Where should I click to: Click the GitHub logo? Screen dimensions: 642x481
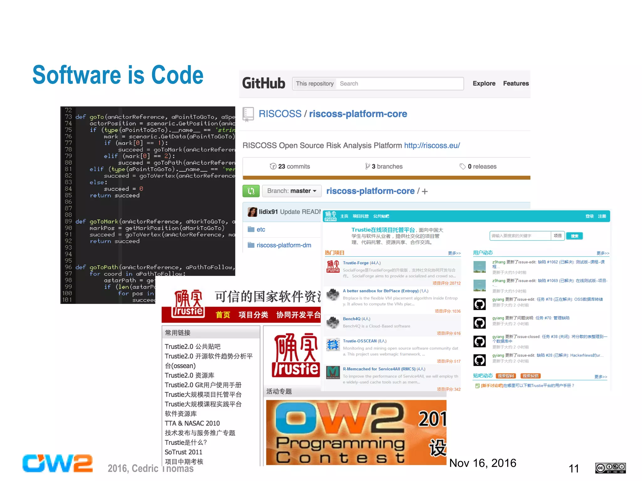264,83
